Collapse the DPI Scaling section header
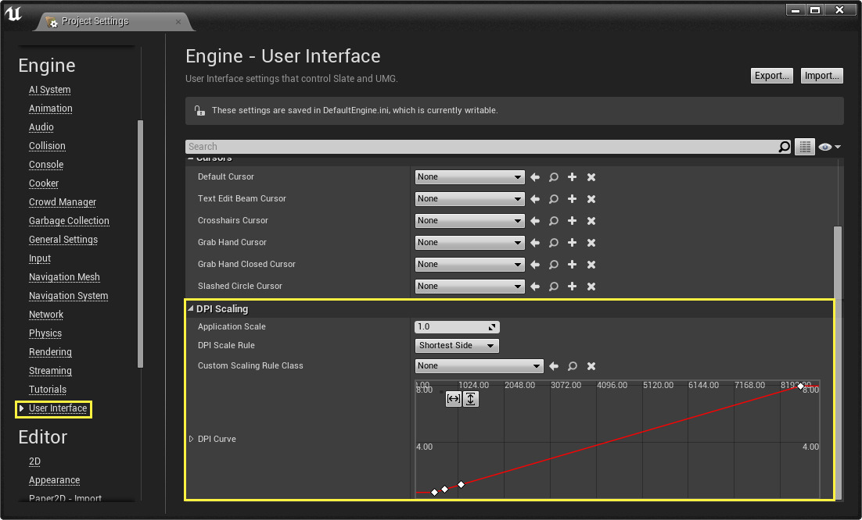The height and width of the screenshot is (520, 862). point(190,308)
